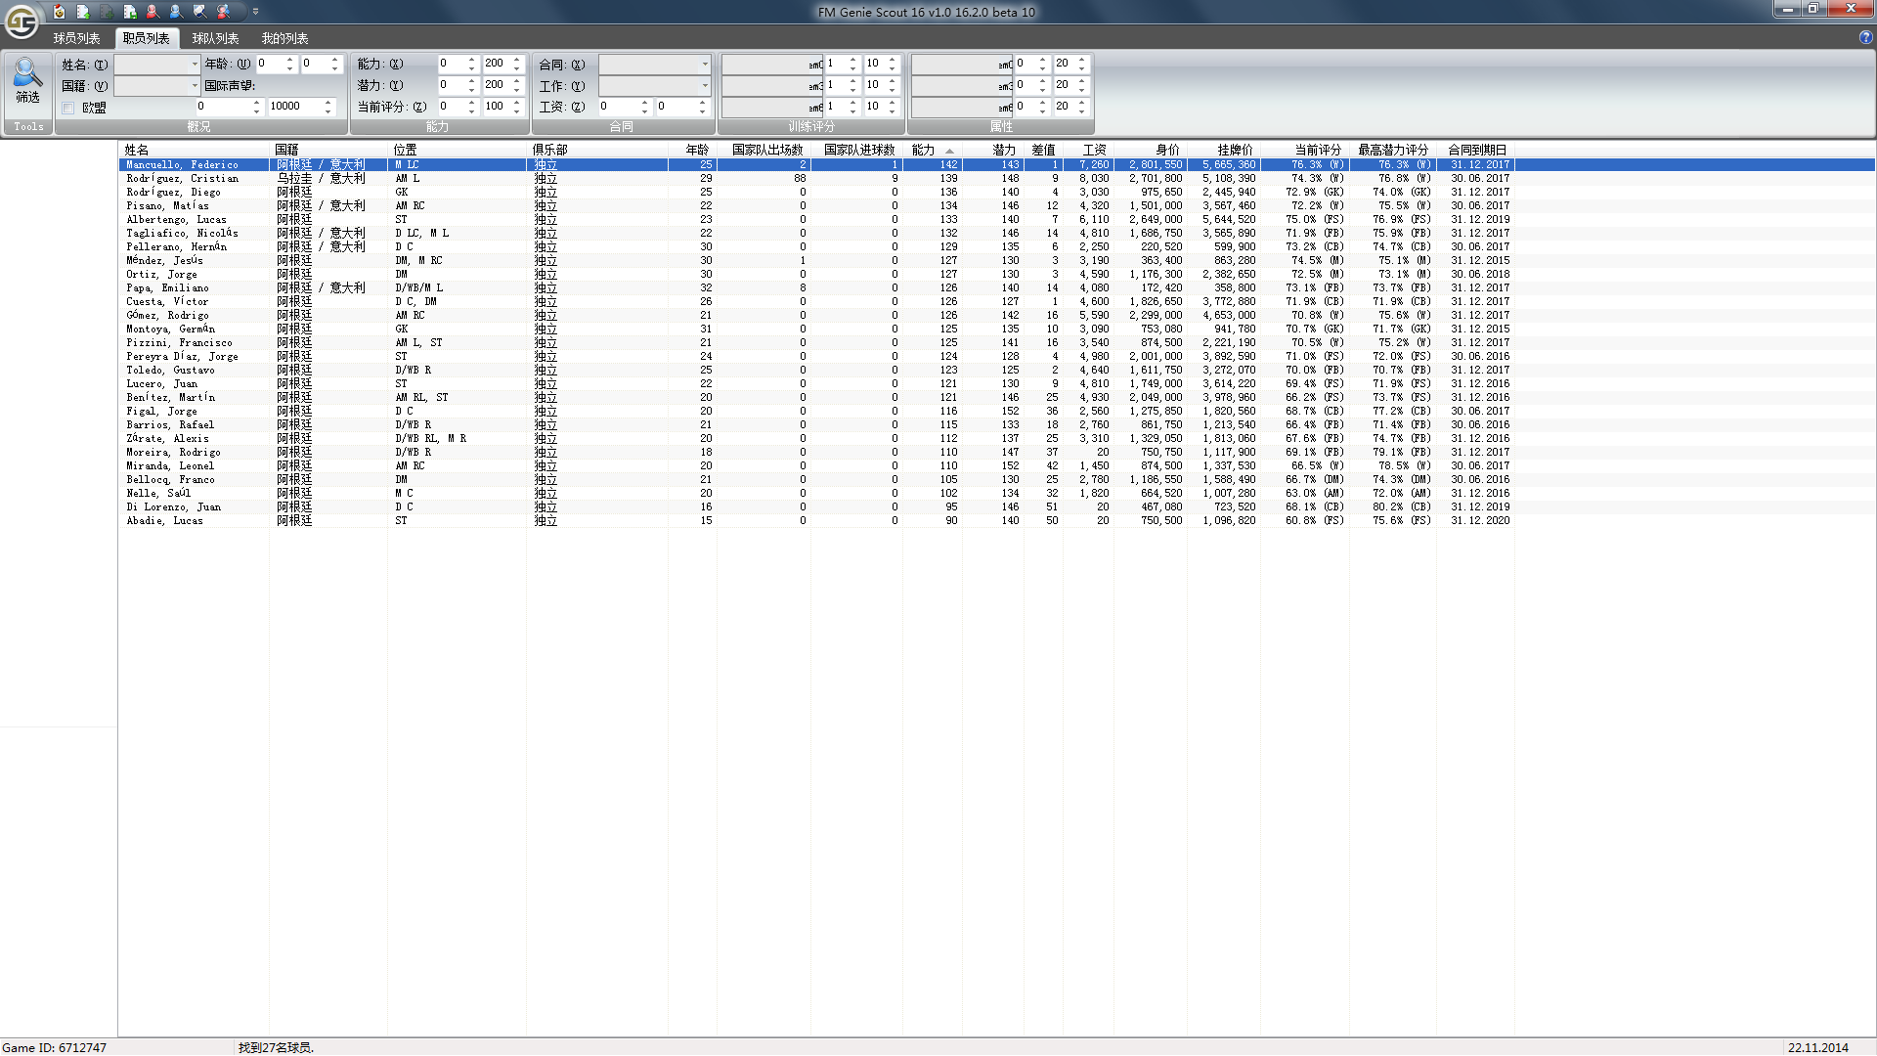Image resolution: width=1877 pixels, height=1056 pixels.
Task: Sort by the 年龄 column header
Action: pos(696,150)
